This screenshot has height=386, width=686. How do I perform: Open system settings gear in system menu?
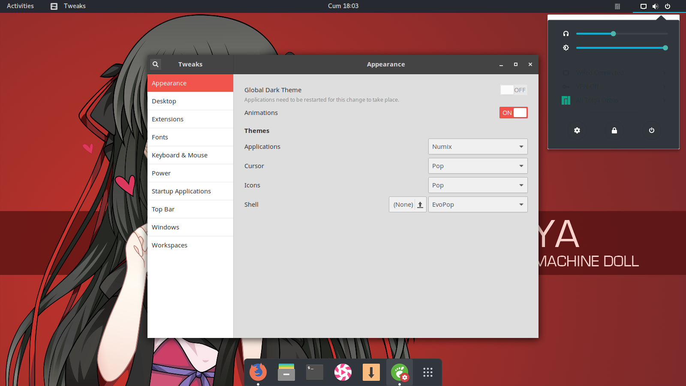577,130
